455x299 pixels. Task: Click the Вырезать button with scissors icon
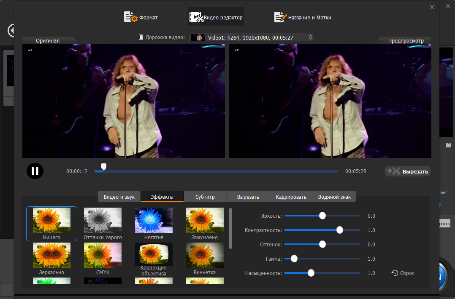(407, 171)
